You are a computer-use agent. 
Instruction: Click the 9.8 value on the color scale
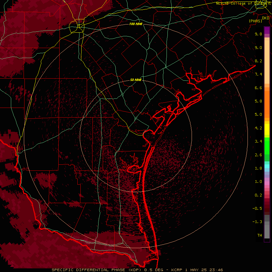(x=258, y=34)
